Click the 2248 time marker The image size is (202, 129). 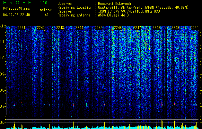coord(156,28)
